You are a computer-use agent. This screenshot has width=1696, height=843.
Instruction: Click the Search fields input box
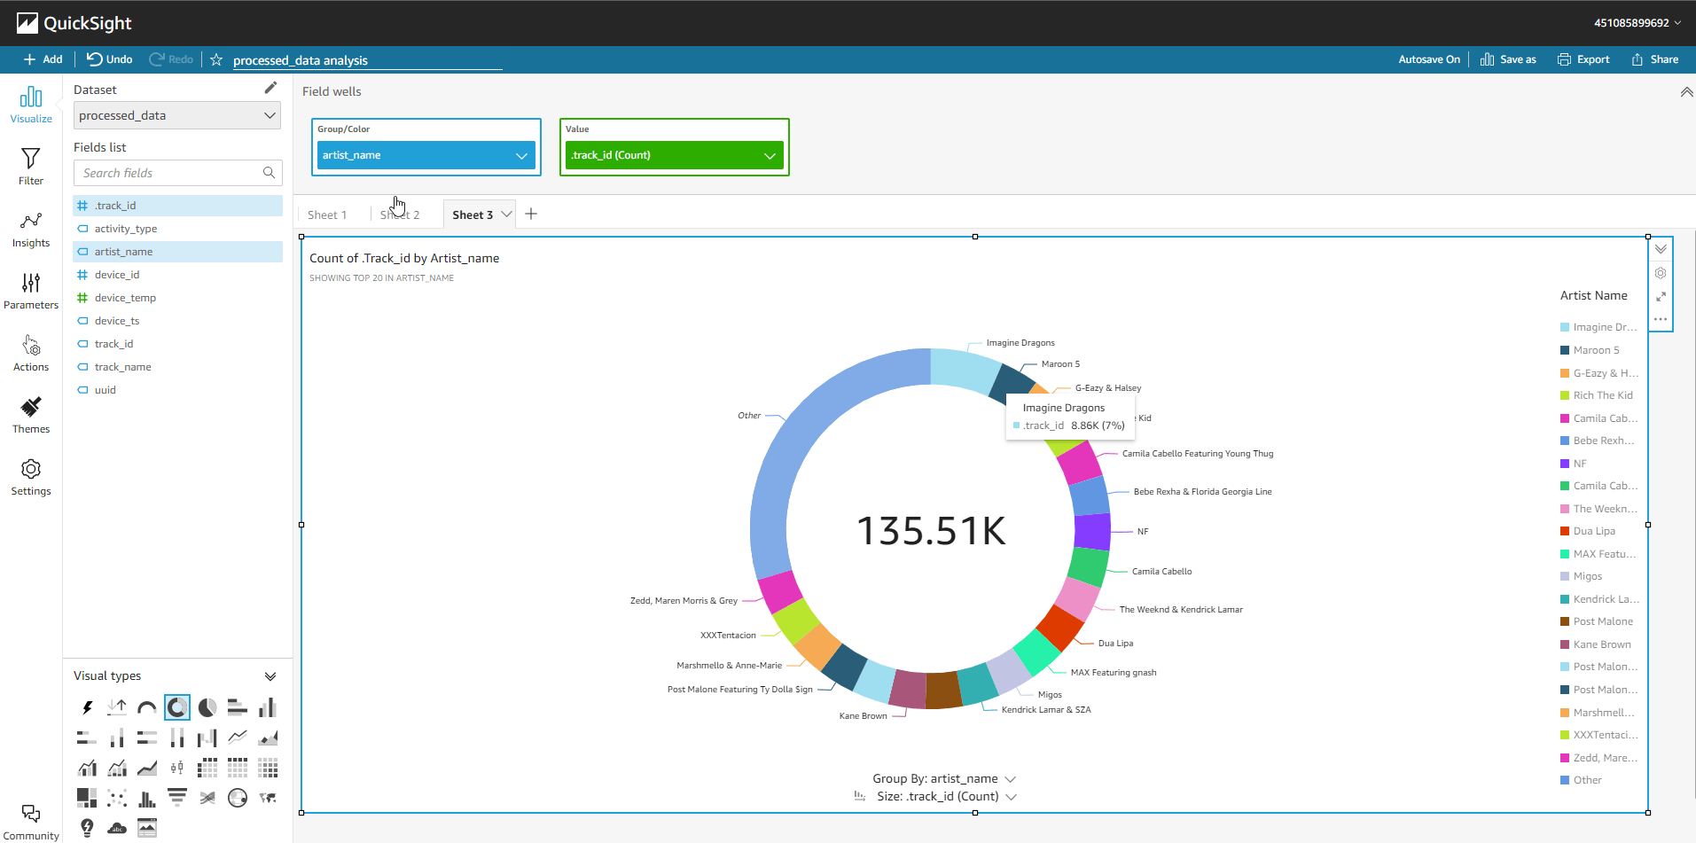point(177,173)
